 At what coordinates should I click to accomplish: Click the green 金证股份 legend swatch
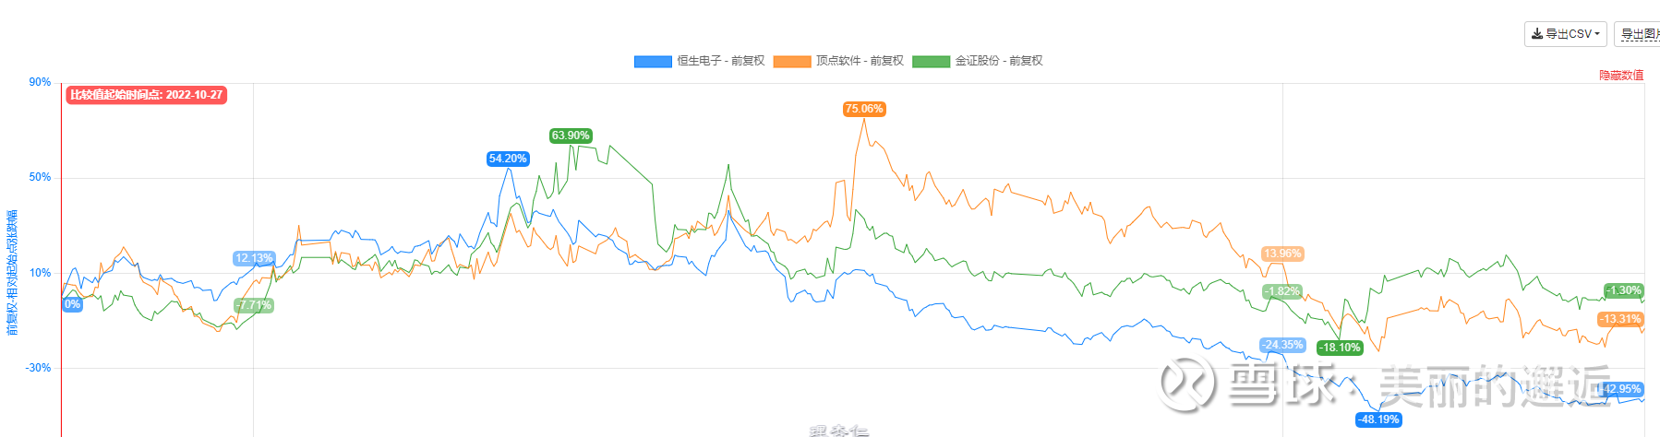[x=931, y=62]
